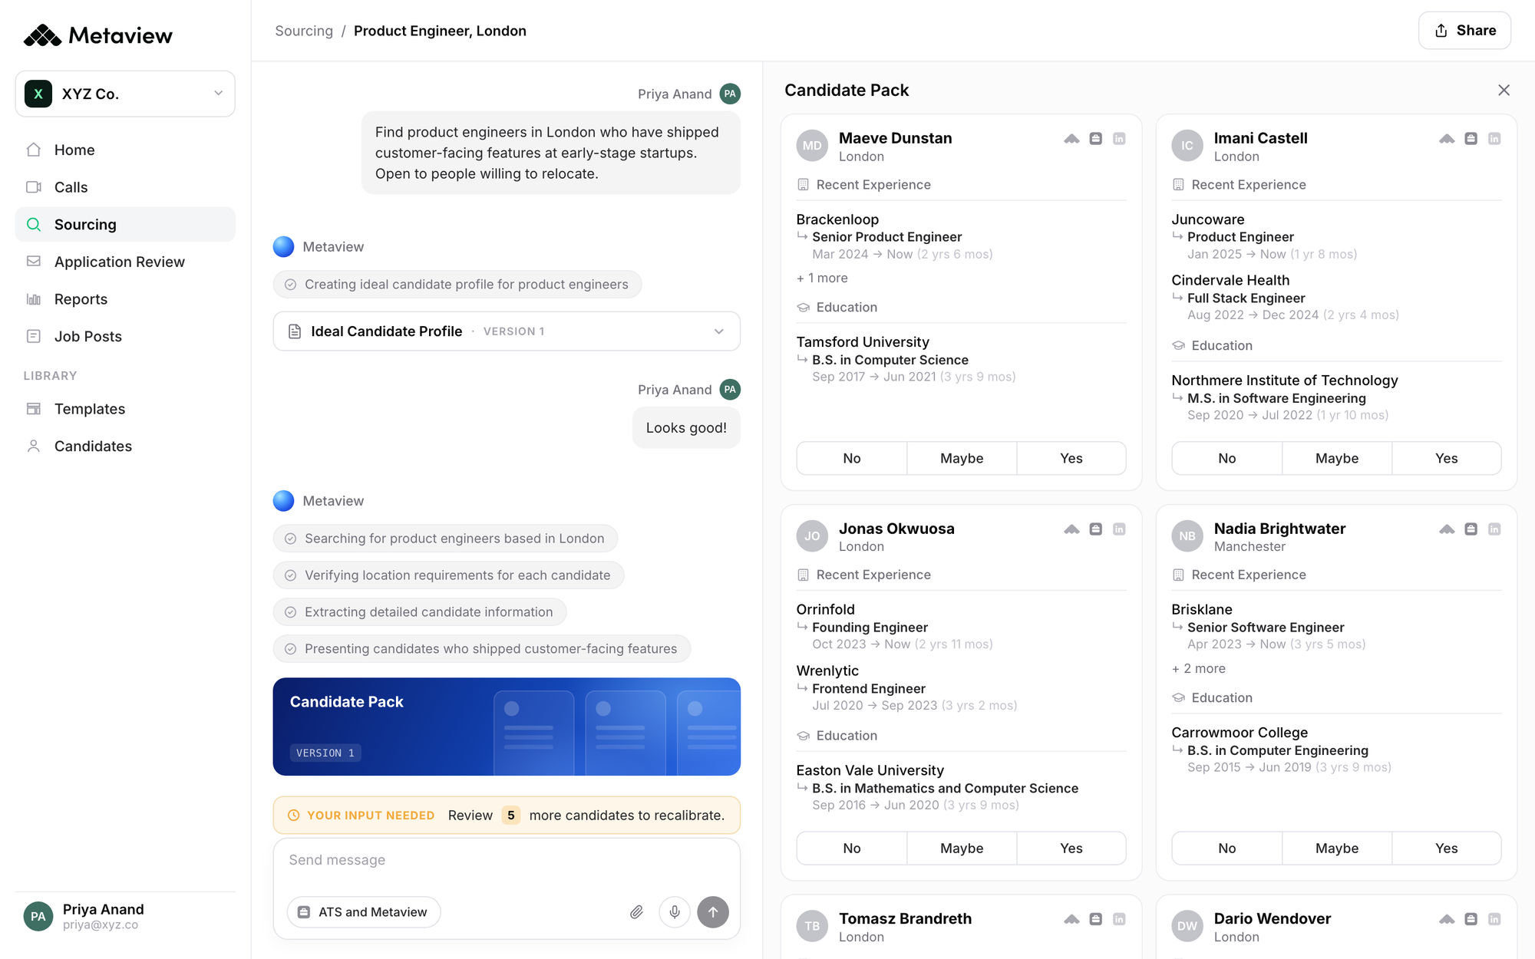Open Tomasz Brandreth's Metaview profile icon
1535x959 pixels.
1071,919
